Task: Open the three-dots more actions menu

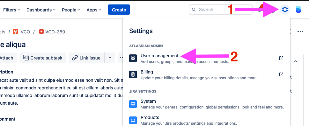Action: (300, 31)
